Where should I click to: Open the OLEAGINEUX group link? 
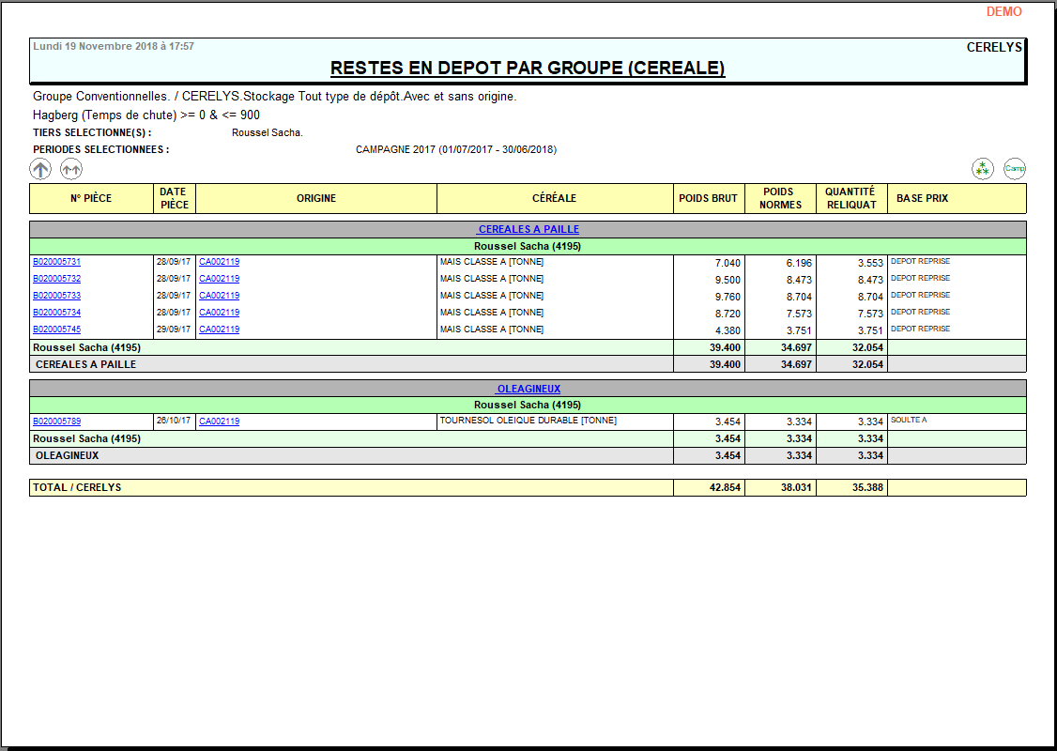click(x=528, y=389)
